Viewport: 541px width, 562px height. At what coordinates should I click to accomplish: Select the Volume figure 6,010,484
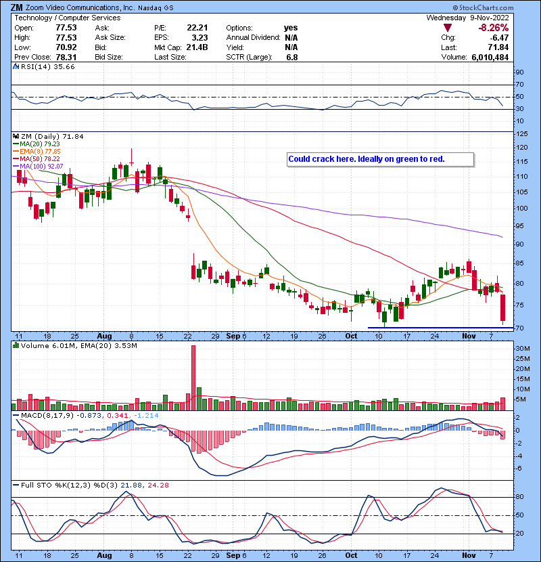490,57
